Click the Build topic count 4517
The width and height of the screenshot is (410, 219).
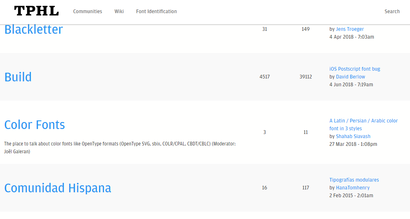[x=264, y=77]
